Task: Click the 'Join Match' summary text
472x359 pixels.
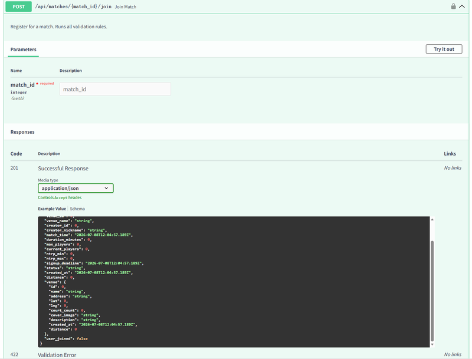Action: coord(126,7)
